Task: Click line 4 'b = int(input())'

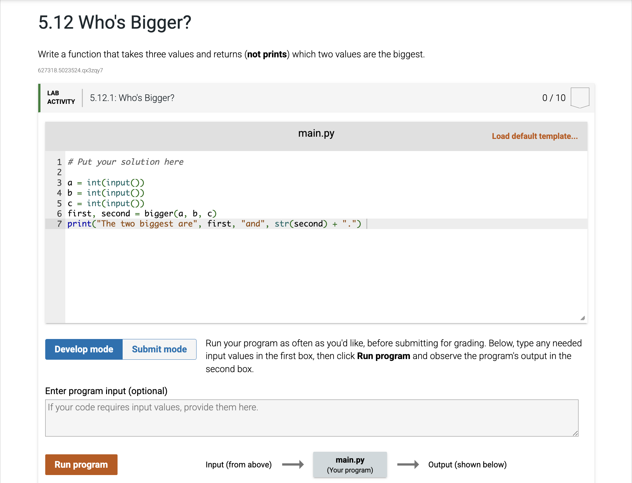Action: pyautogui.click(x=106, y=193)
